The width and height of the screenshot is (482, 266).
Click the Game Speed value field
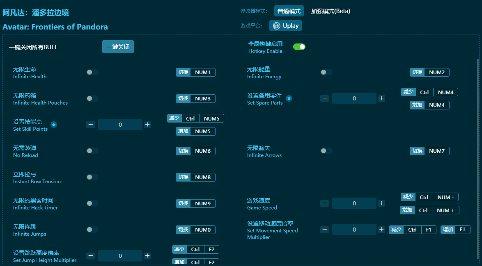click(354, 203)
